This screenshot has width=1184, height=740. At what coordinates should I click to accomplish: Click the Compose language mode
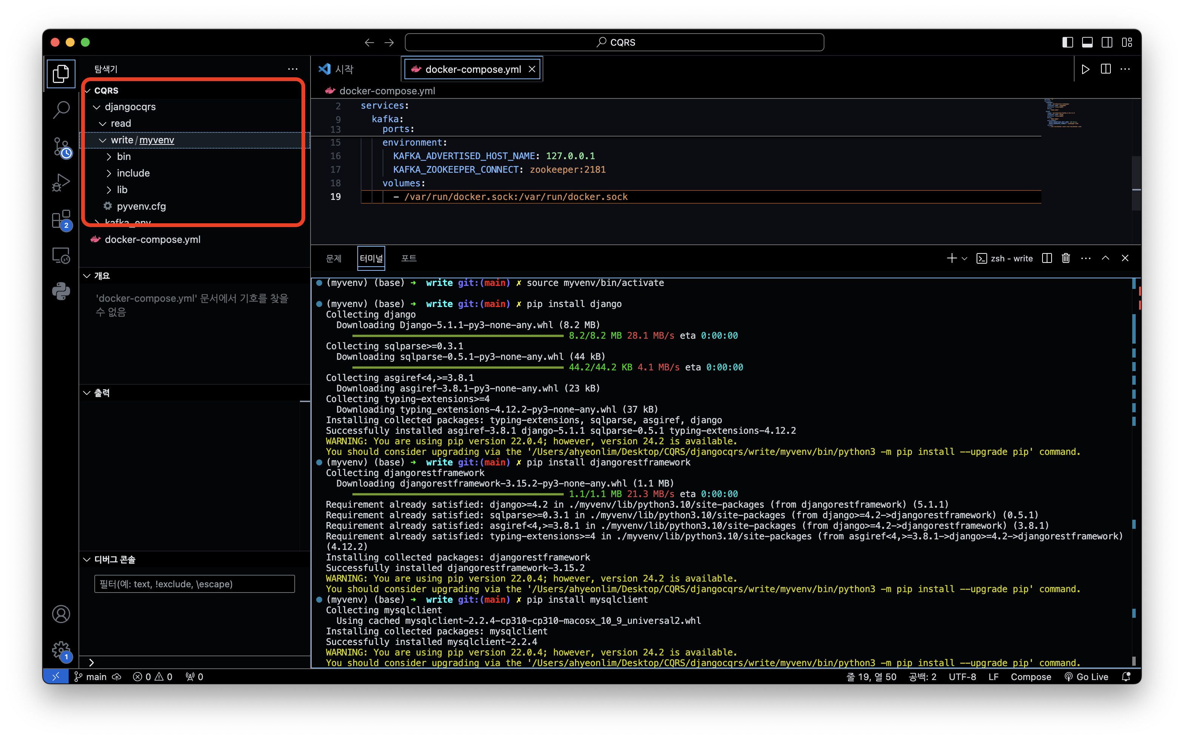click(1030, 677)
